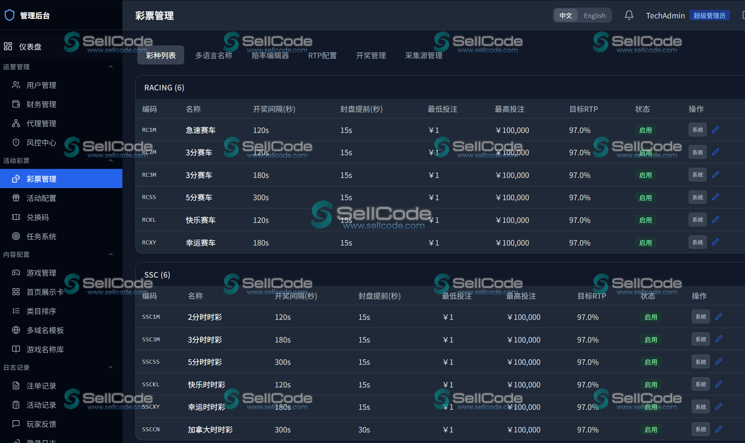Edit the 5分赛车 RCSS row with its pencil

pos(716,197)
